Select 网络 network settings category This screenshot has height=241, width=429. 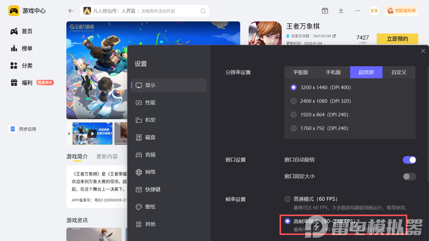pos(169,172)
